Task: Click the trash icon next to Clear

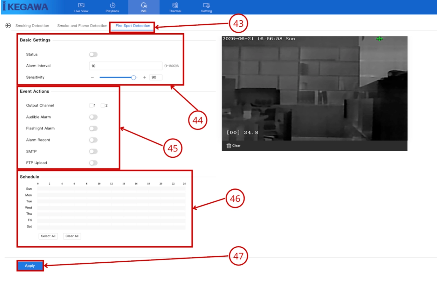Action: tap(229, 146)
